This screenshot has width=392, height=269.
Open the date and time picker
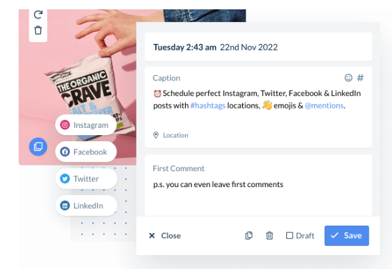[x=258, y=47]
